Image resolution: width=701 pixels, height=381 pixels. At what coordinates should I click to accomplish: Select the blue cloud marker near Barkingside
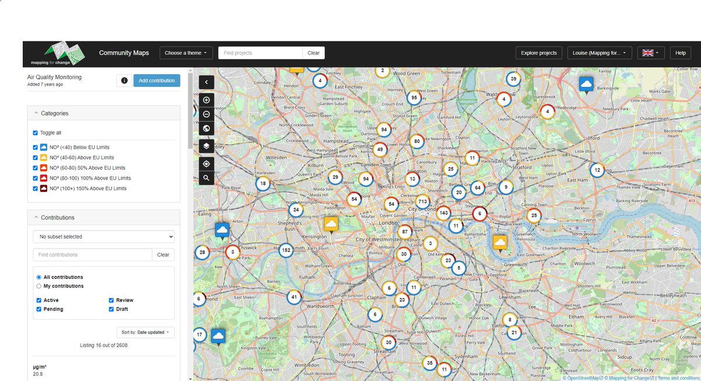[x=587, y=85]
